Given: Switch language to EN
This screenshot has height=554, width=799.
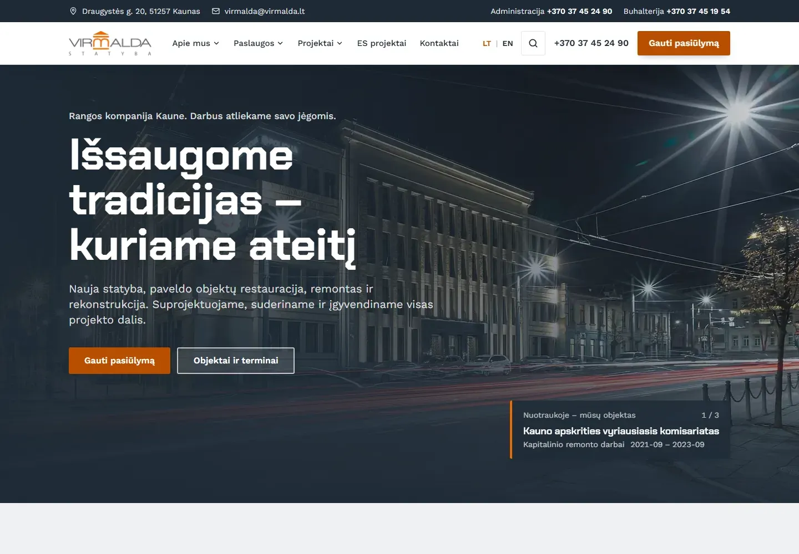Looking at the screenshot, I should [x=508, y=43].
